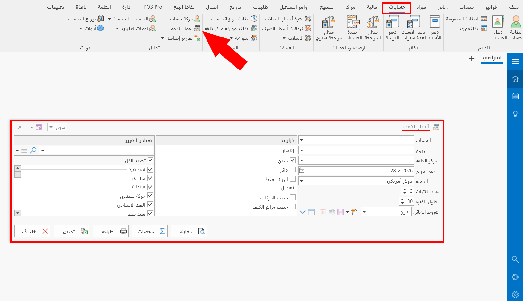
Task: Expand the الحساب dropdown
Action: [x=302, y=140]
